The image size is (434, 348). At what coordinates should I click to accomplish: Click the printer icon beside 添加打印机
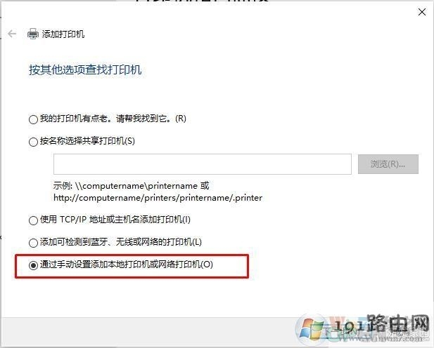click(33, 34)
